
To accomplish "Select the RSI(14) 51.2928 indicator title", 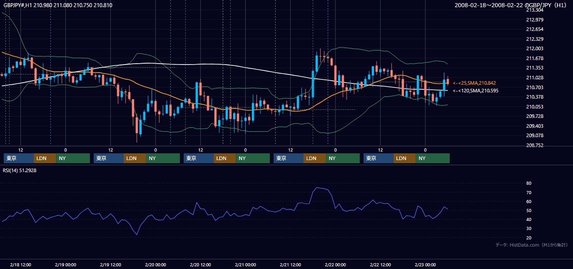I will (x=20, y=170).
